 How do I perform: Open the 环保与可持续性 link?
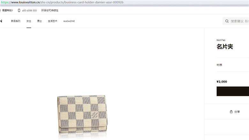(x=50, y=11)
